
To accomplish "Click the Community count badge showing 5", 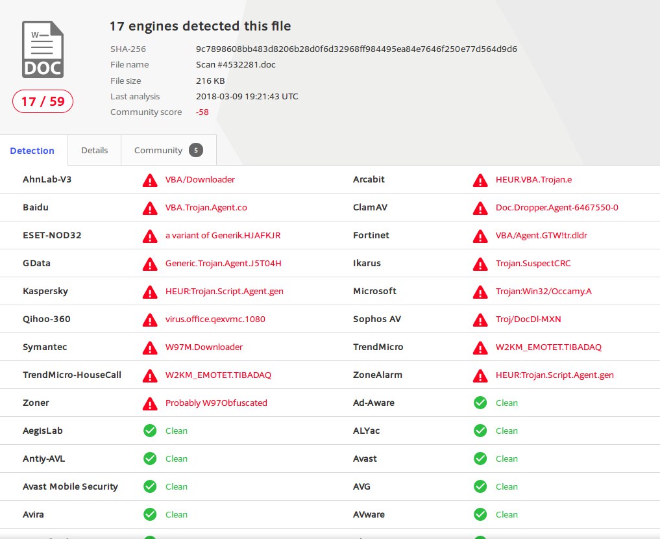I will click(x=196, y=150).
